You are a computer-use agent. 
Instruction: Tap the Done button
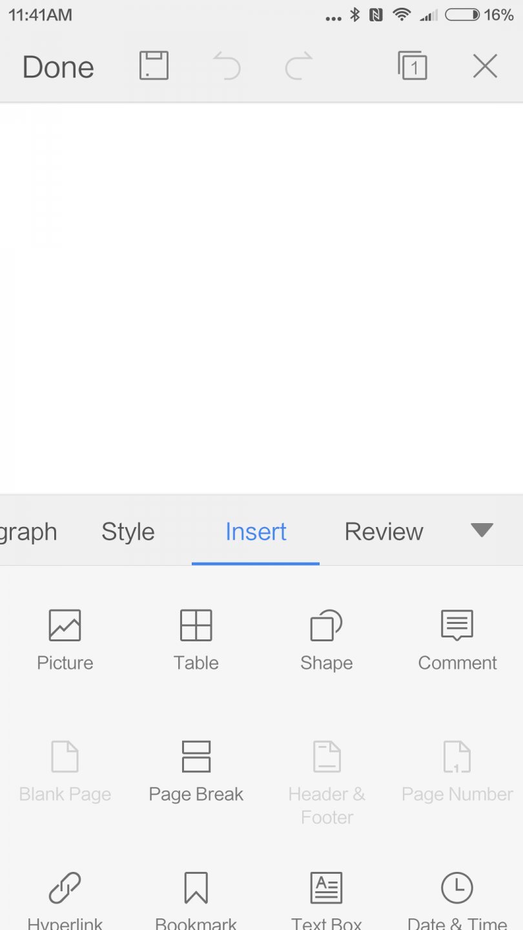tap(58, 67)
